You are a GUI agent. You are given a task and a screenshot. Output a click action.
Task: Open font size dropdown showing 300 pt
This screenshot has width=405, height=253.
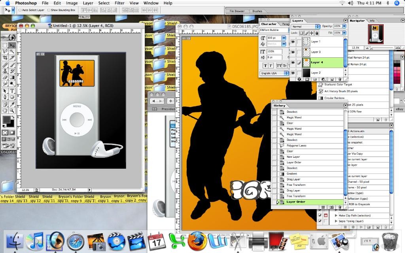[284, 38]
